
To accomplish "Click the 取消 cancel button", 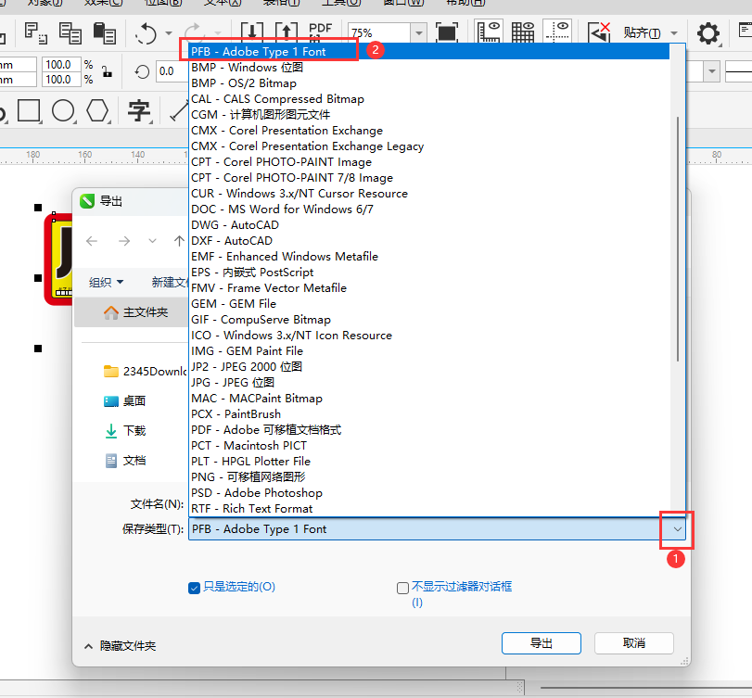I will pyautogui.click(x=634, y=643).
